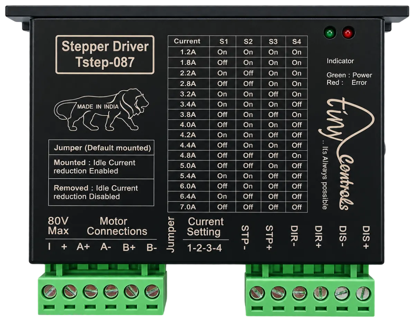Click the DIR- signal label

(x=294, y=236)
